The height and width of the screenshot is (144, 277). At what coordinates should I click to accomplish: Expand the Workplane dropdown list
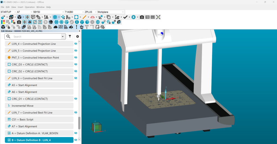123,12
